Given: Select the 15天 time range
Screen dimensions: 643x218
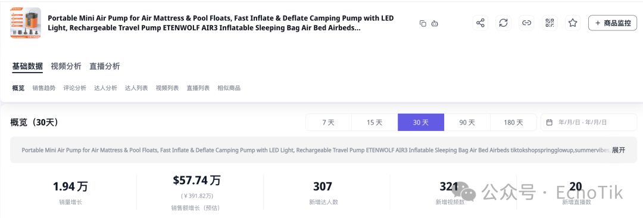Looking at the screenshot, I should point(374,122).
